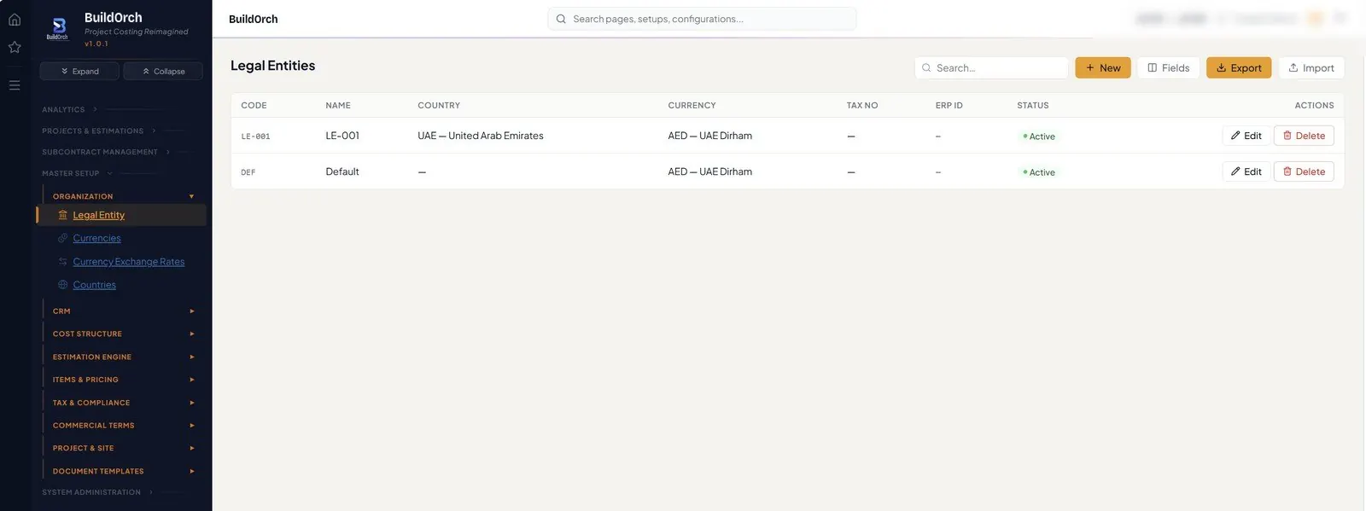
Task: Expand the Items & Pricing section
Action: click(124, 380)
